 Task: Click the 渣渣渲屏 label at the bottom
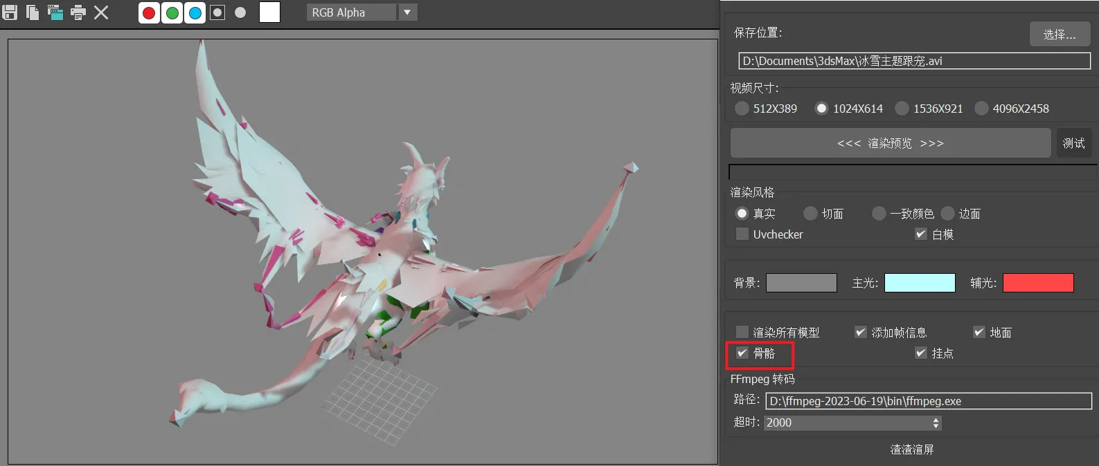click(x=912, y=449)
